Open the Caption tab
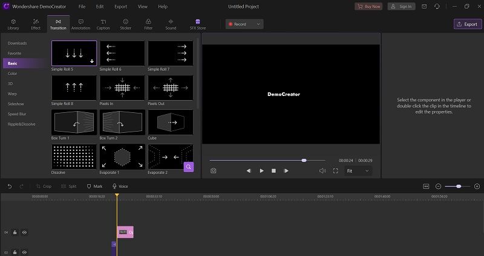This screenshot has width=484, height=256. click(x=103, y=24)
